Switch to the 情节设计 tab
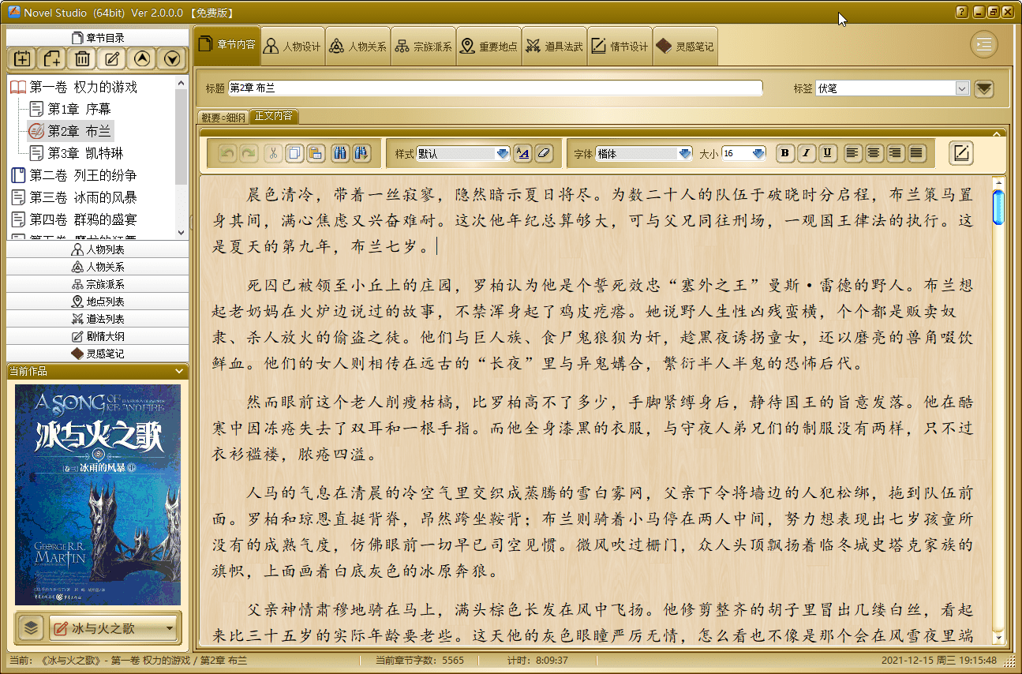 [619, 47]
